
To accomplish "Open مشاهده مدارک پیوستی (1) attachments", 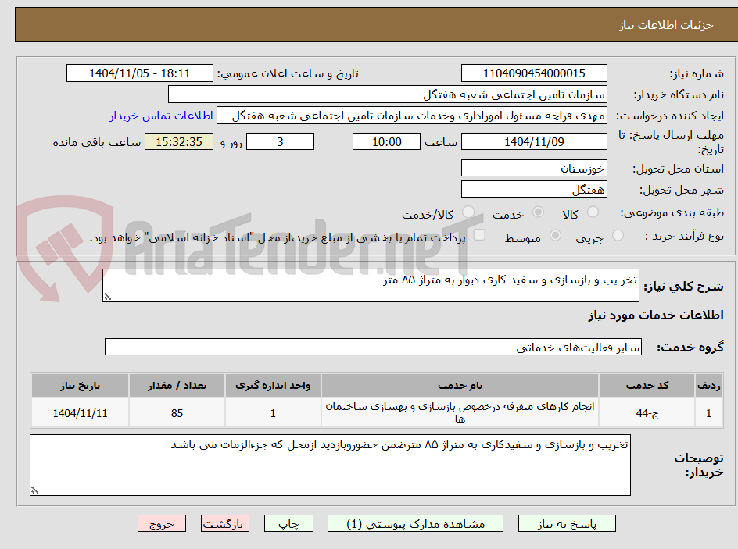I will pyautogui.click(x=415, y=523).
